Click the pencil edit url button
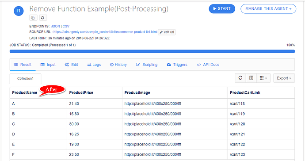 [x=167, y=32]
